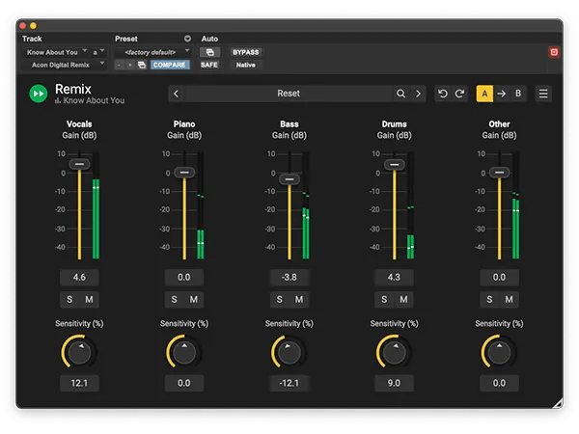Click the Bass sensitivity value -12.1
579x434 pixels.
pyautogui.click(x=289, y=383)
